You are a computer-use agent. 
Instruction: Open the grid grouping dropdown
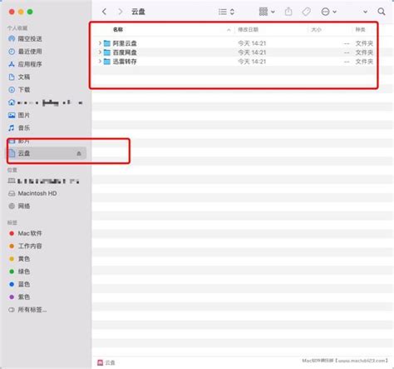267,12
